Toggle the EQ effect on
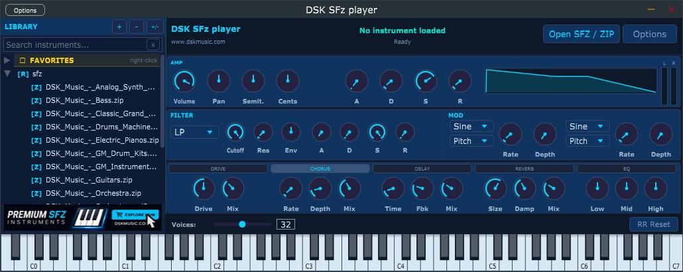This screenshot has height=272, width=683. coord(627,169)
